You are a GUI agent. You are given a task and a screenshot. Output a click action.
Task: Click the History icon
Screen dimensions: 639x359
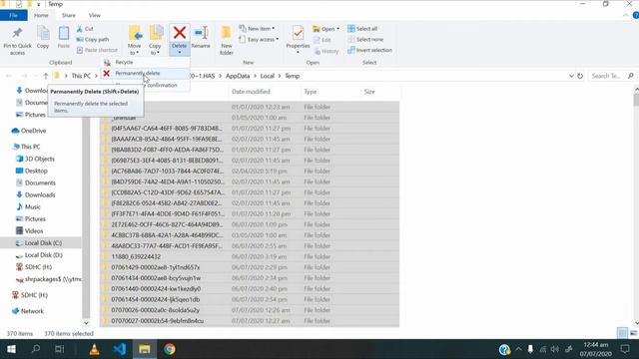tap(318, 51)
